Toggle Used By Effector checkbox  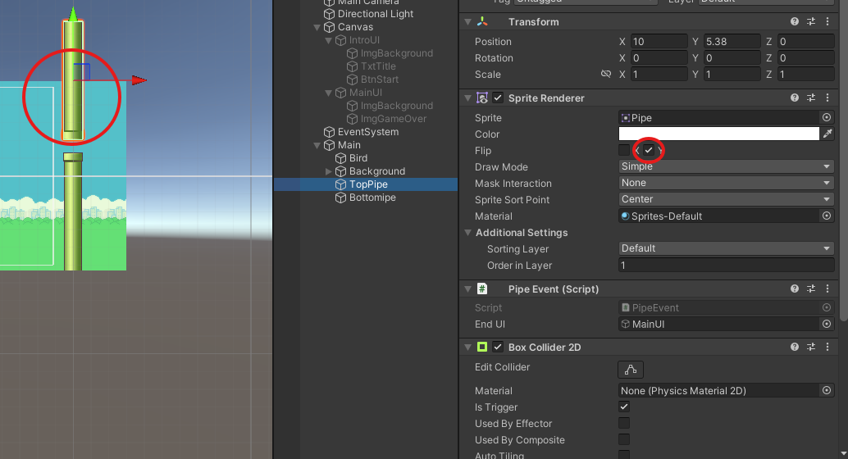pyautogui.click(x=624, y=423)
